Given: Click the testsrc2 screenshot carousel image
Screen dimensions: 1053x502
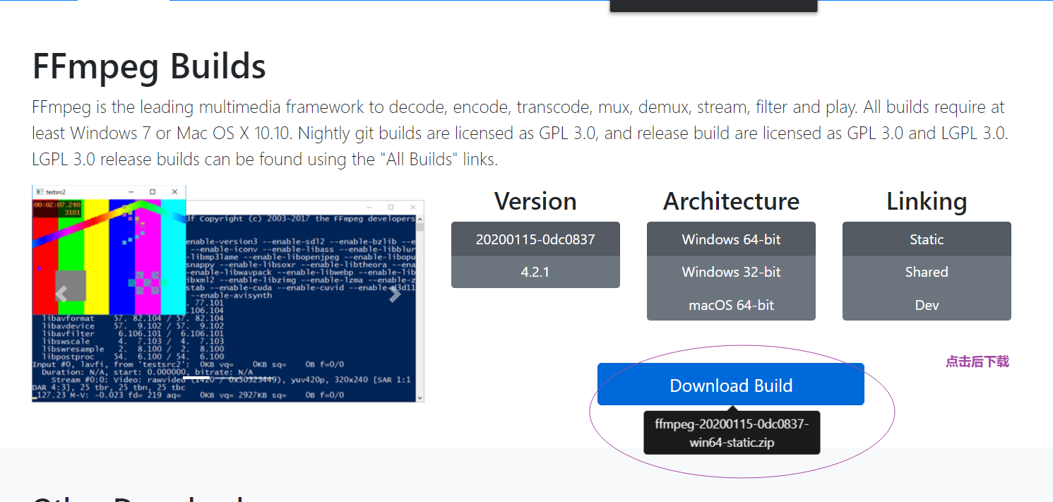Looking at the screenshot, I should point(228,294).
